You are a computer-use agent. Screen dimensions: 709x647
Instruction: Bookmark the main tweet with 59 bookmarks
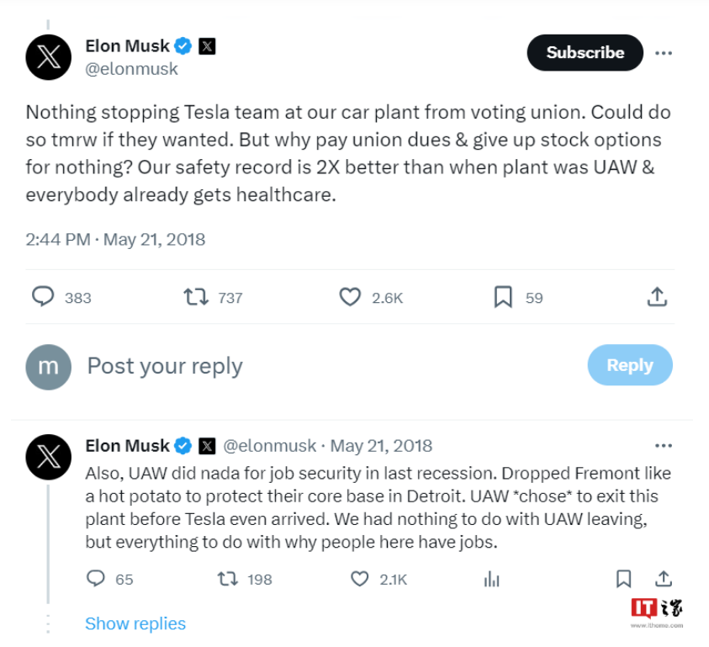pyautogui.click(x=503, y=297)
